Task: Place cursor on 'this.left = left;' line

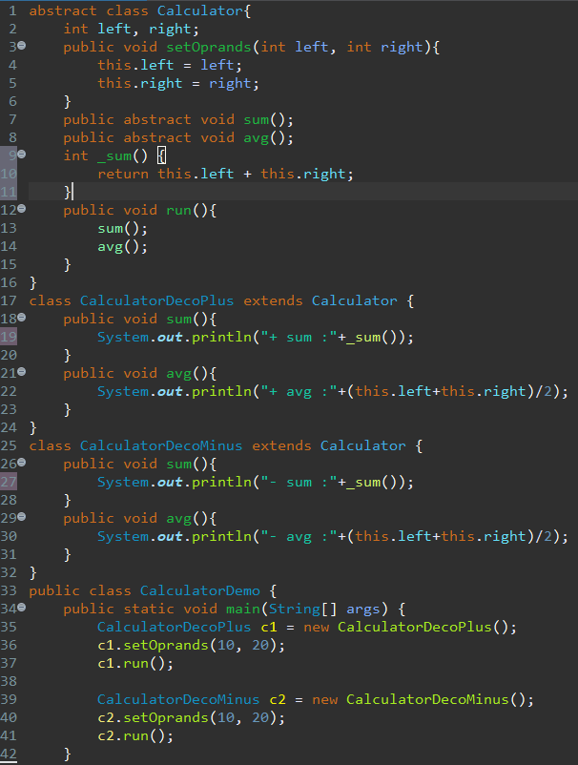Action: [169, 66]
